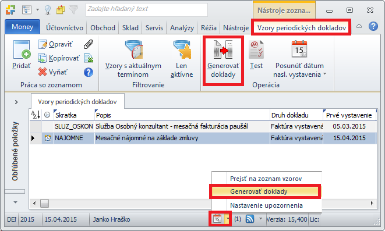Collapse the ribbon with the up chevron
The image size is (385, 231).
click(359, 26)
